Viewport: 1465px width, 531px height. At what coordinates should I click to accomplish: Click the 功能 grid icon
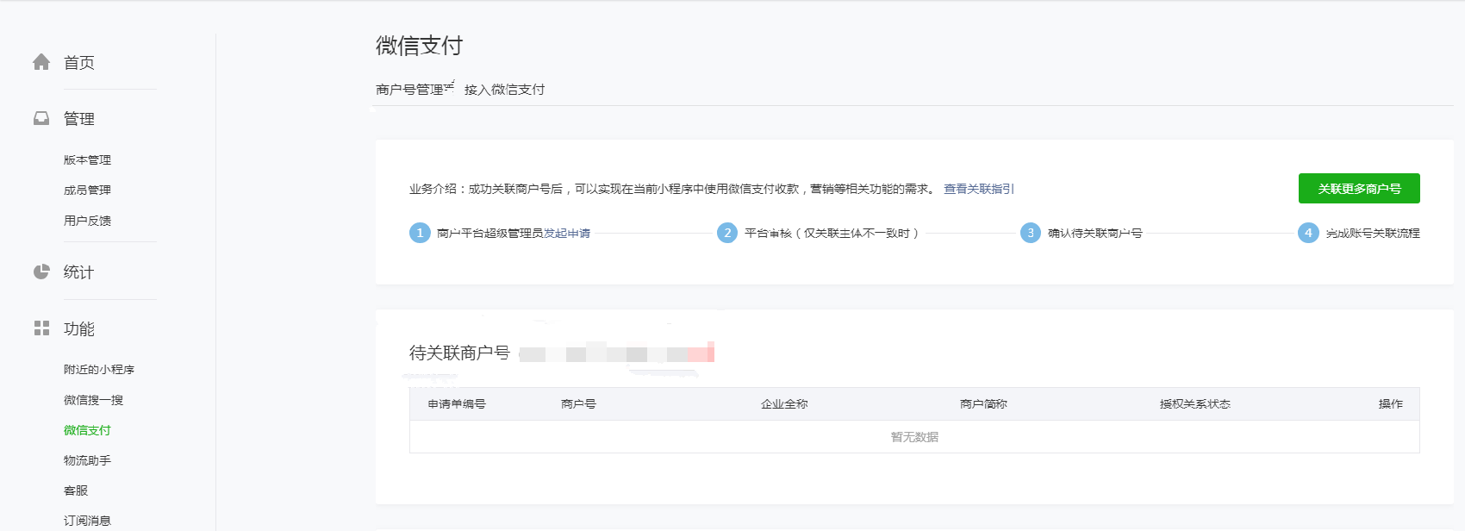click(41, 328)
